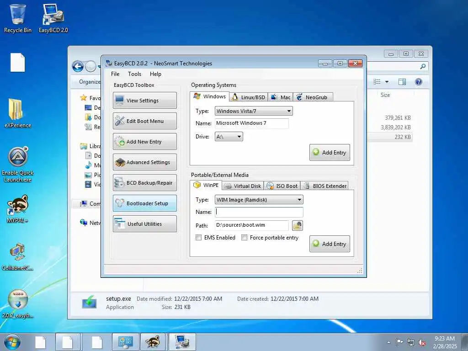Select the Favorites star in Explorer

(x=84, y=98)
